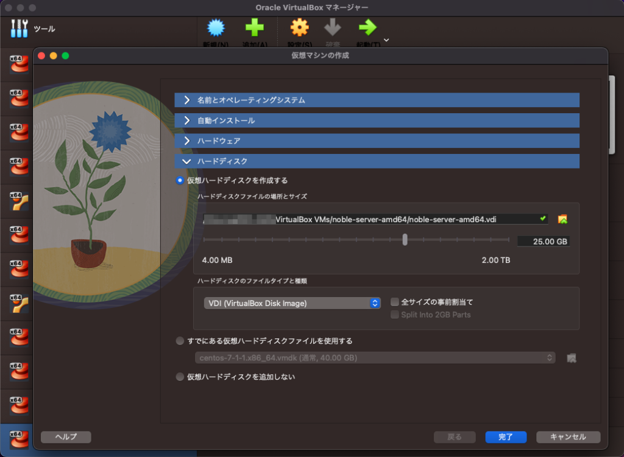Image resolution: width=624 pixels, height=457 pixels.
Task: Open the VDI (VirtualBox Disk Image) dropdown
Action: [x=292, y=303]
